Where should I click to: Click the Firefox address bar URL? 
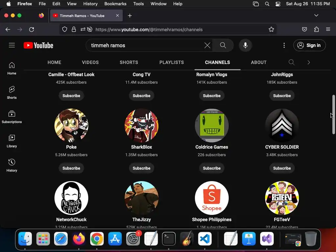coord(149,30)
